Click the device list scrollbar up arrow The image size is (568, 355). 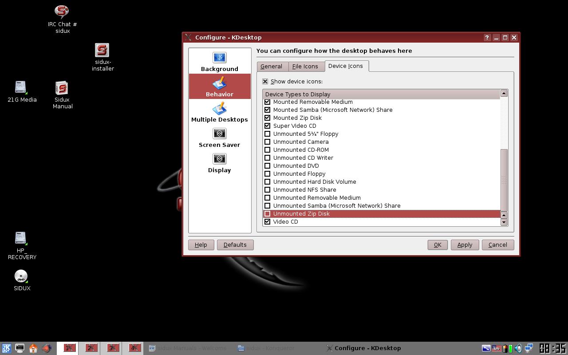coord(504,93)
